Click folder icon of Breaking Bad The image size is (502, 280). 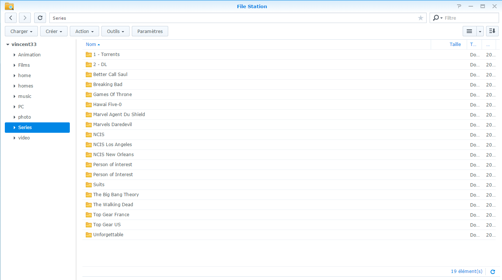click(x=88, y=85)
